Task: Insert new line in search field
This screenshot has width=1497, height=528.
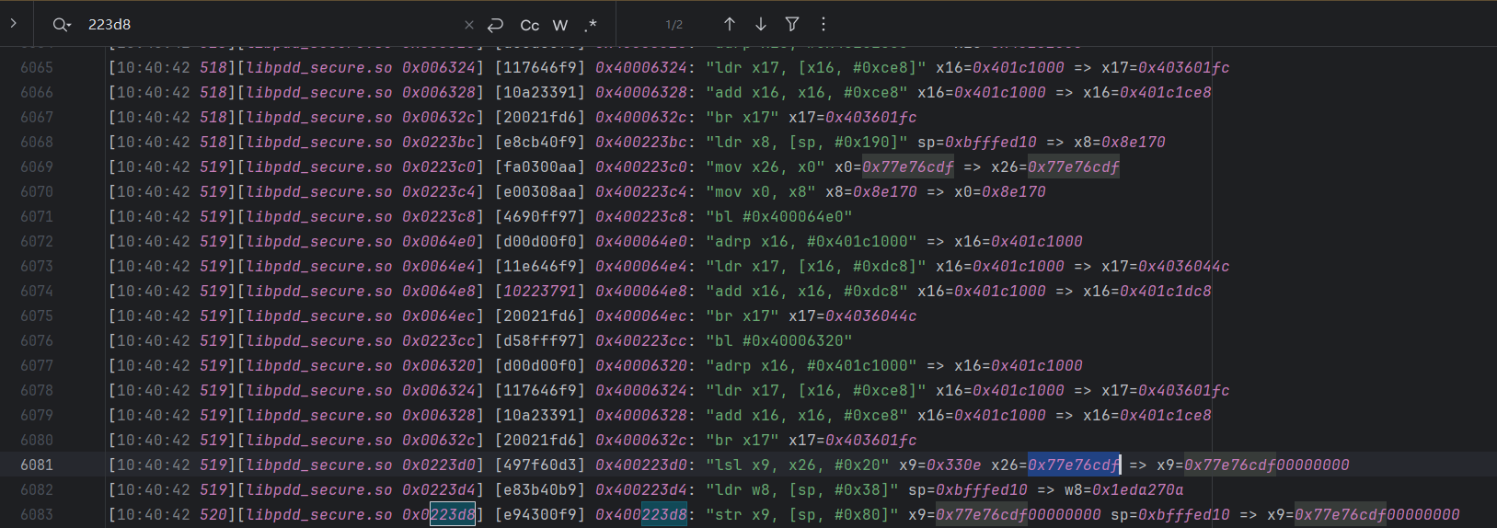Action: tap(496, 25)
